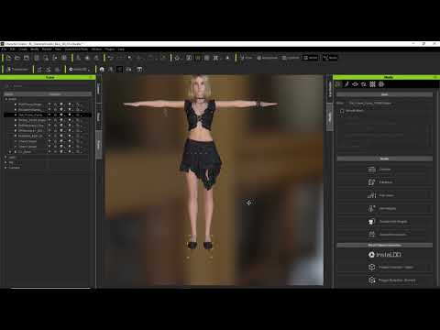This screenshot has height=330, width=440.
Task: Open the Modify menu
Action: coord(35,49)
